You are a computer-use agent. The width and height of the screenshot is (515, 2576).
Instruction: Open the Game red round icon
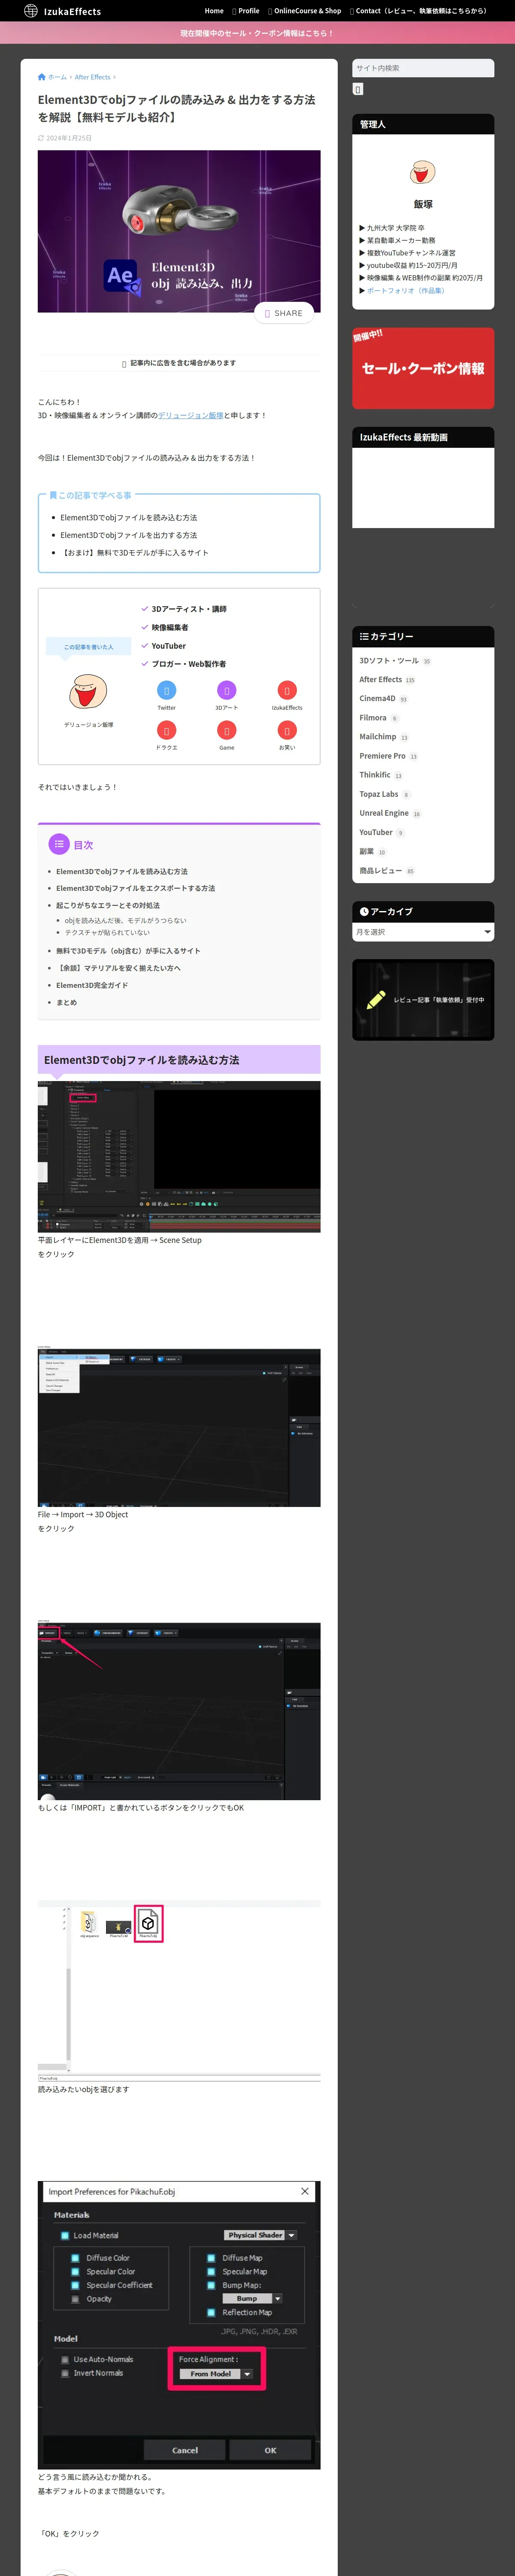227,730
